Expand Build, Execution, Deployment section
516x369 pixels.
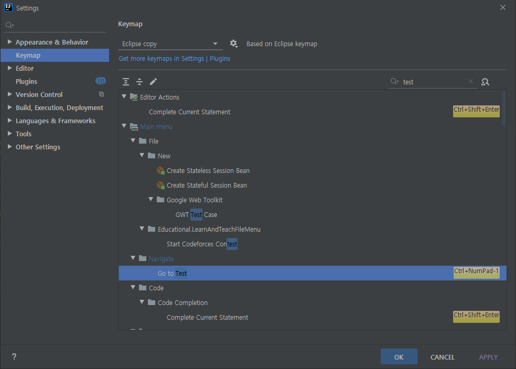click(x=10, y=107)
